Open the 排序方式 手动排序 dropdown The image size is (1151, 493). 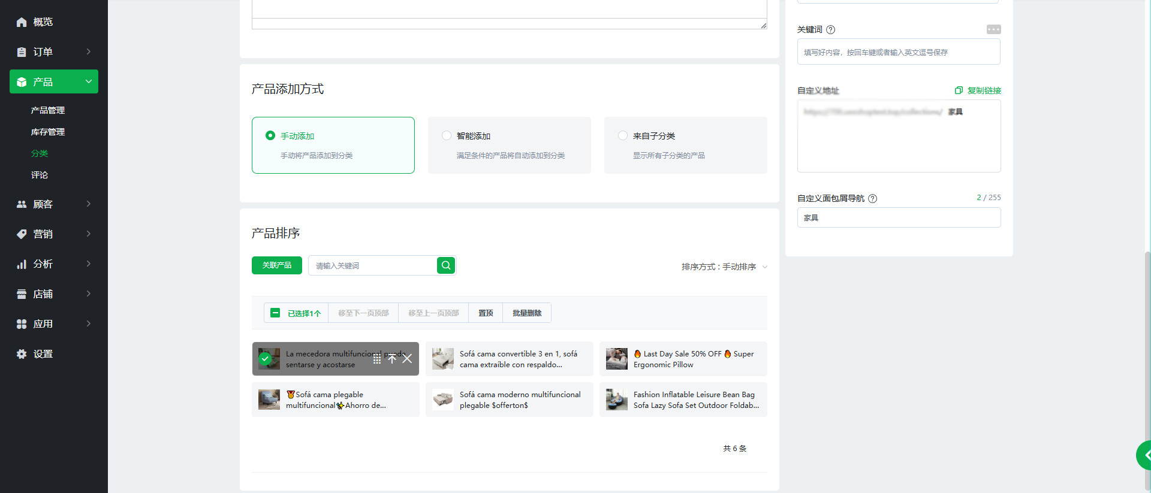tap(724, 267)
